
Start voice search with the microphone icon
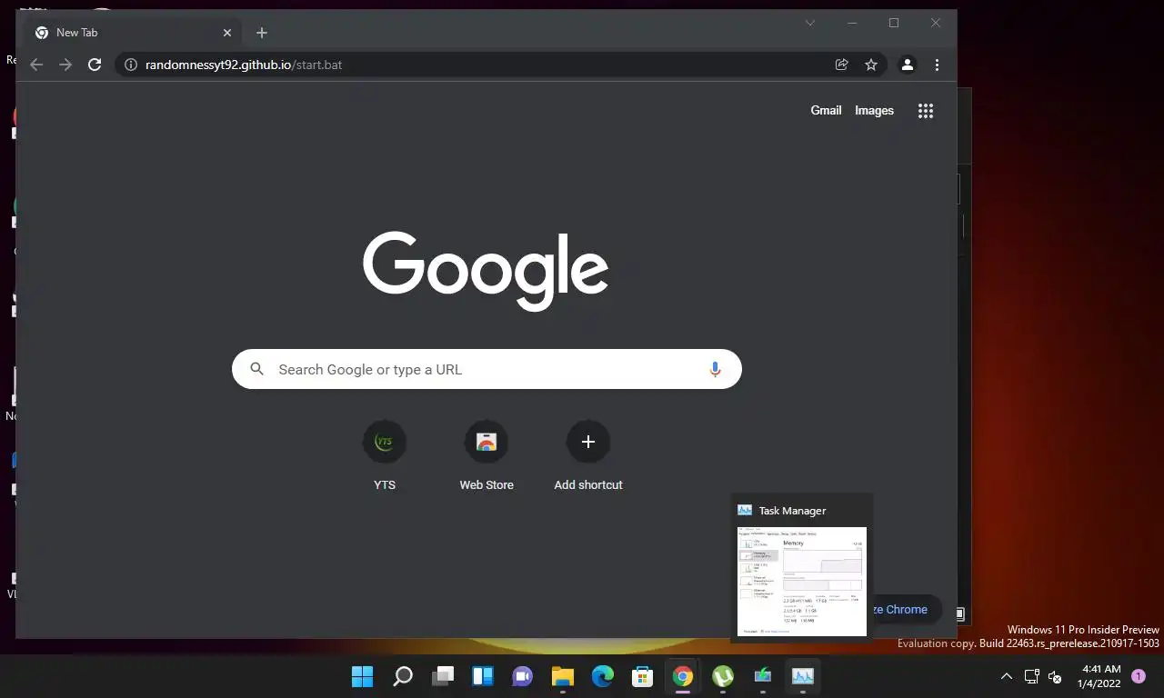point(715,369)
